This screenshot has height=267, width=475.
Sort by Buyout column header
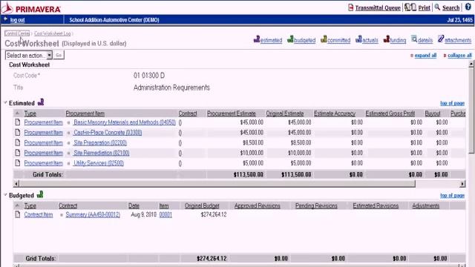pyautogui.click(x=433, y=113)
